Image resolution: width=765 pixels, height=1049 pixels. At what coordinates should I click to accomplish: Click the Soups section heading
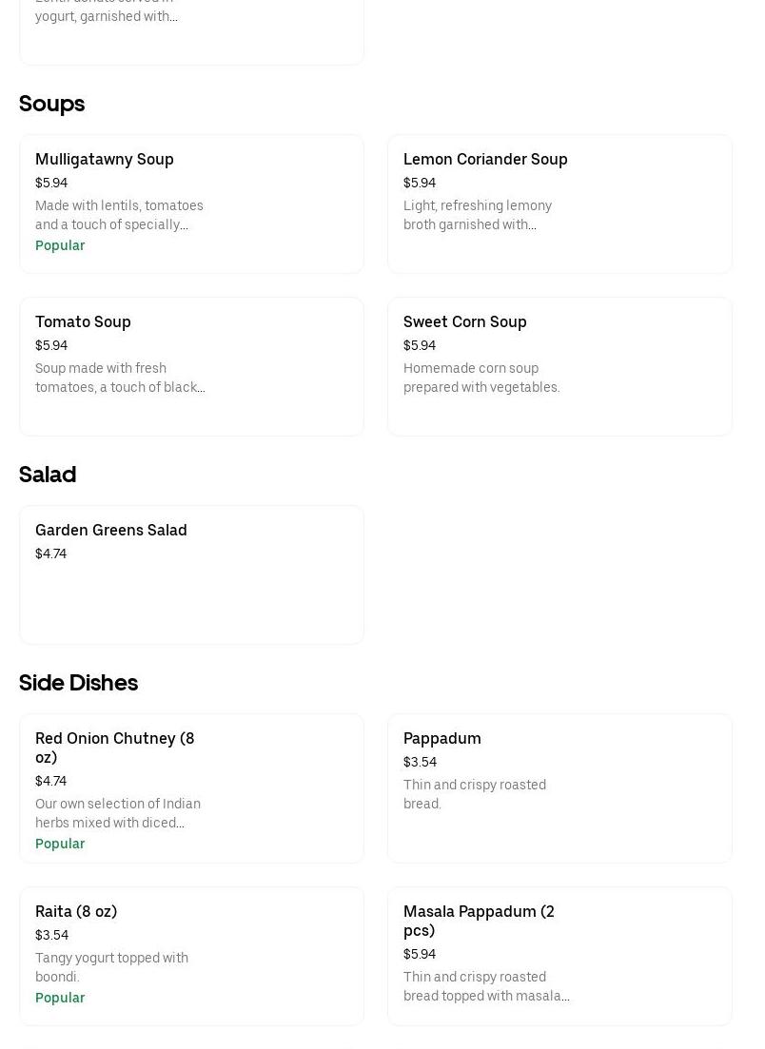tap(52, 104)
